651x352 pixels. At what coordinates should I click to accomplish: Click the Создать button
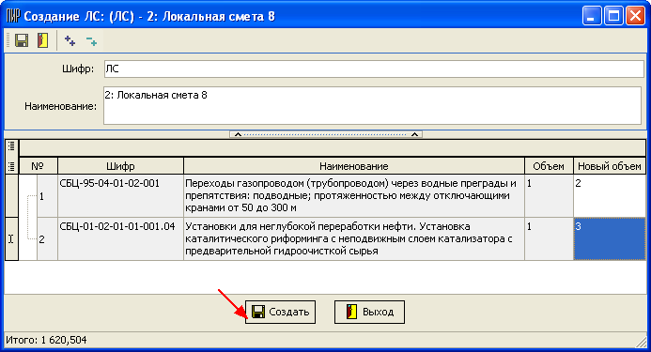(x=280, y=313)
